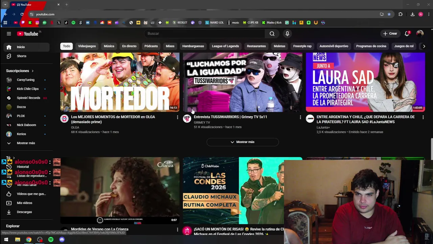Select the League of Legends chip
The width and height of the screenshot is (433, 244).
pyautogui.click(x=225, y=46)
